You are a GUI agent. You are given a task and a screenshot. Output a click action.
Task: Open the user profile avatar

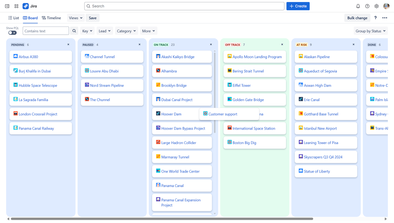tap(386, 6)
